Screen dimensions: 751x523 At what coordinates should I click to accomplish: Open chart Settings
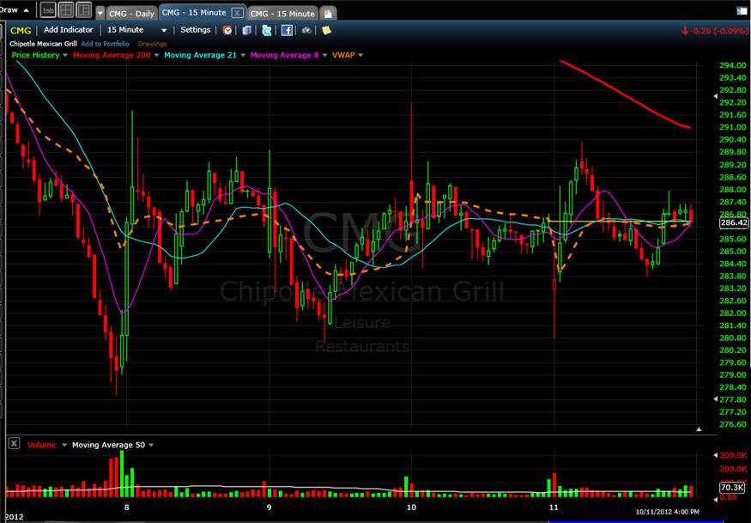pos(196,30)
